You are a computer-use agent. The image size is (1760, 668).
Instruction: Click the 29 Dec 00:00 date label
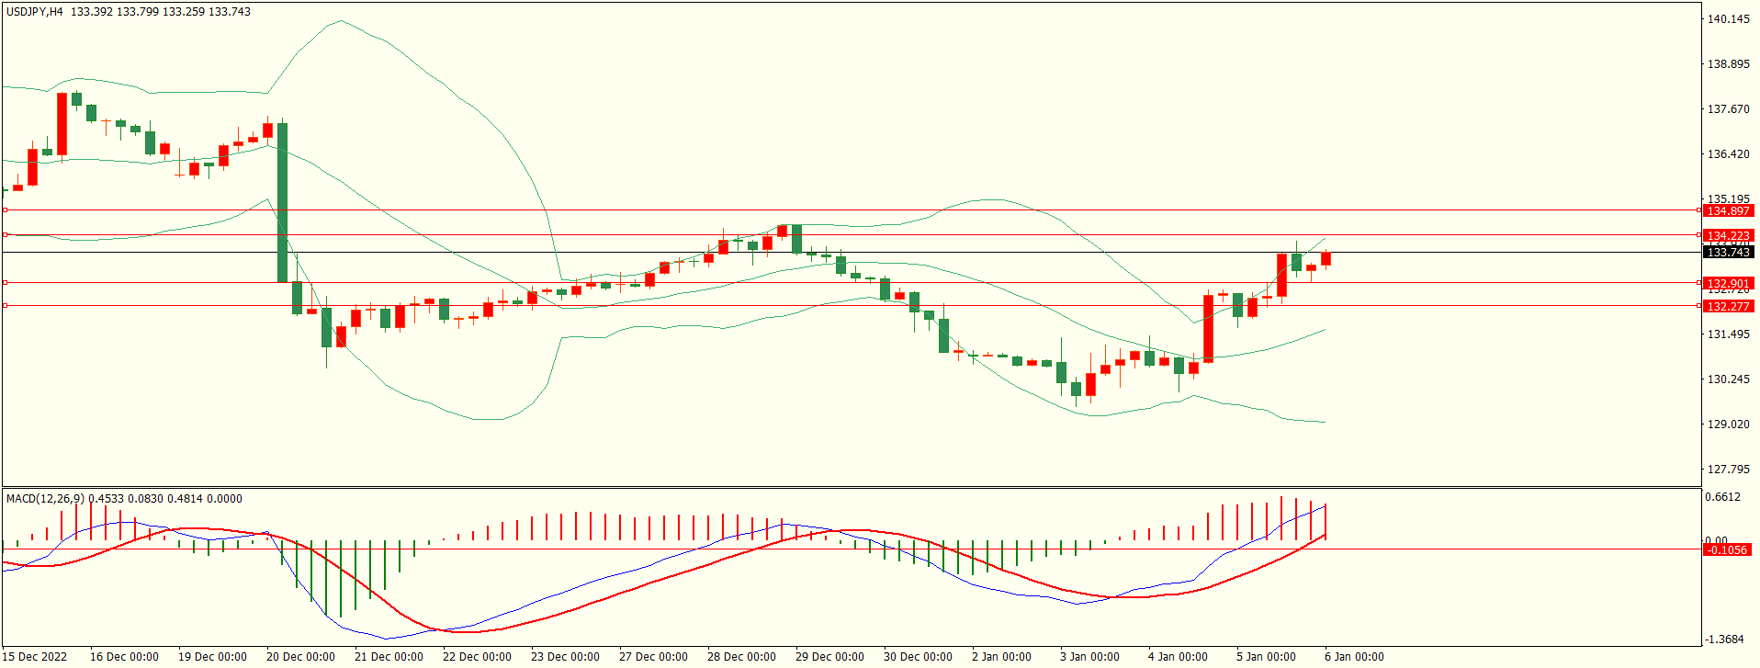[829, 657]
